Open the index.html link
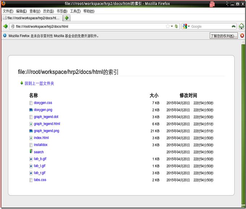The width and height of the screenshot is (246, 209). tap(41, 138)
